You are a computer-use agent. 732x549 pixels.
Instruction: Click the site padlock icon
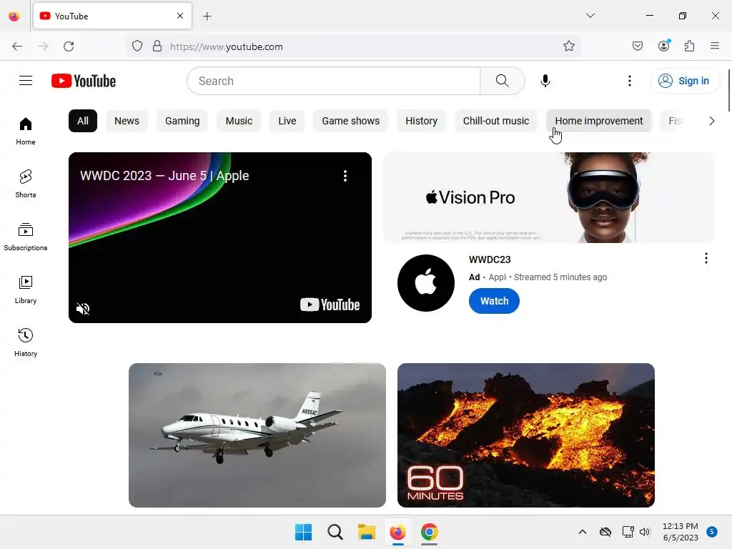[157, 46]
